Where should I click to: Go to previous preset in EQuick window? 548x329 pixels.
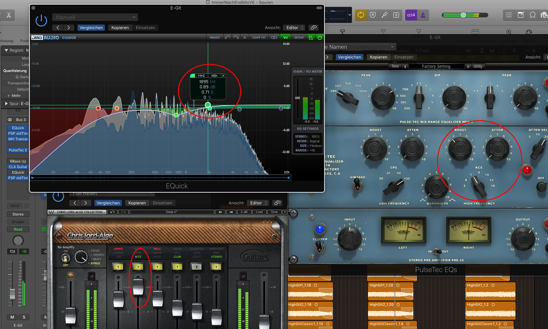(x=58, y=28)
